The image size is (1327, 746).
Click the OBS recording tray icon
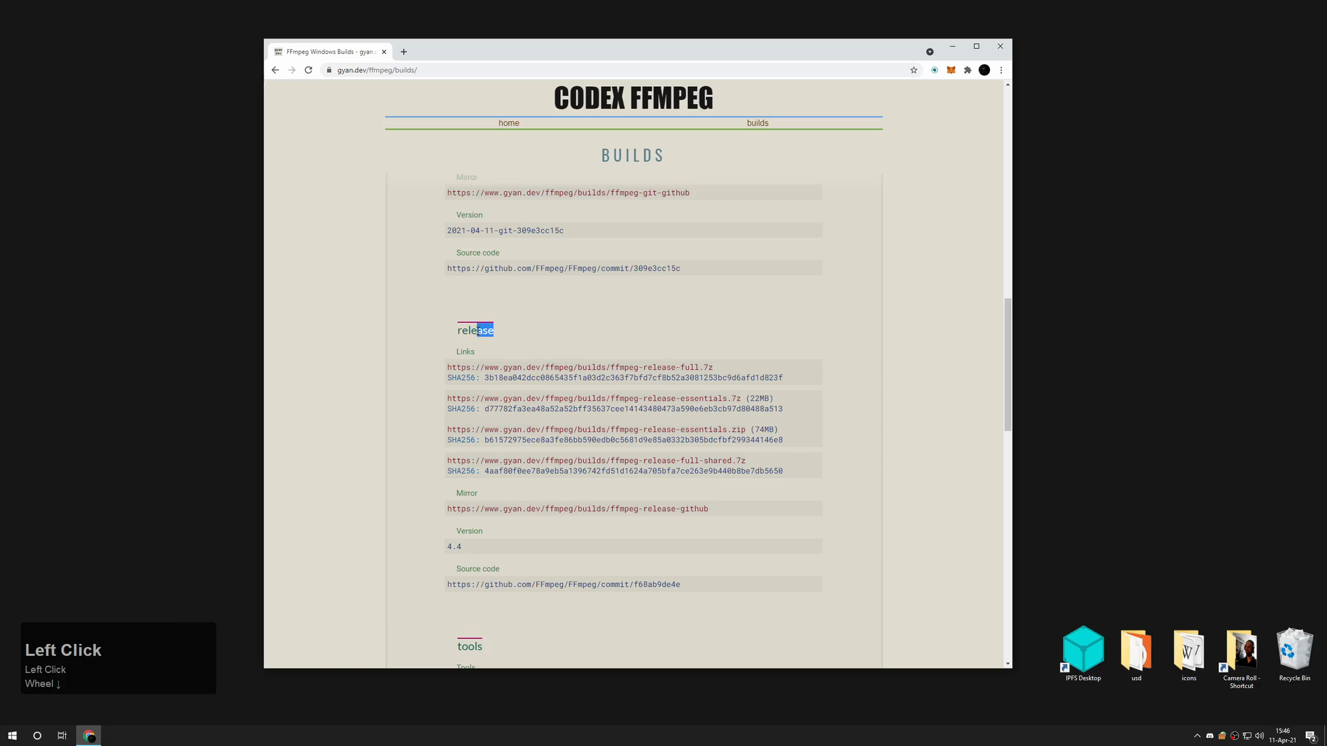click(x=1235, y=735)
